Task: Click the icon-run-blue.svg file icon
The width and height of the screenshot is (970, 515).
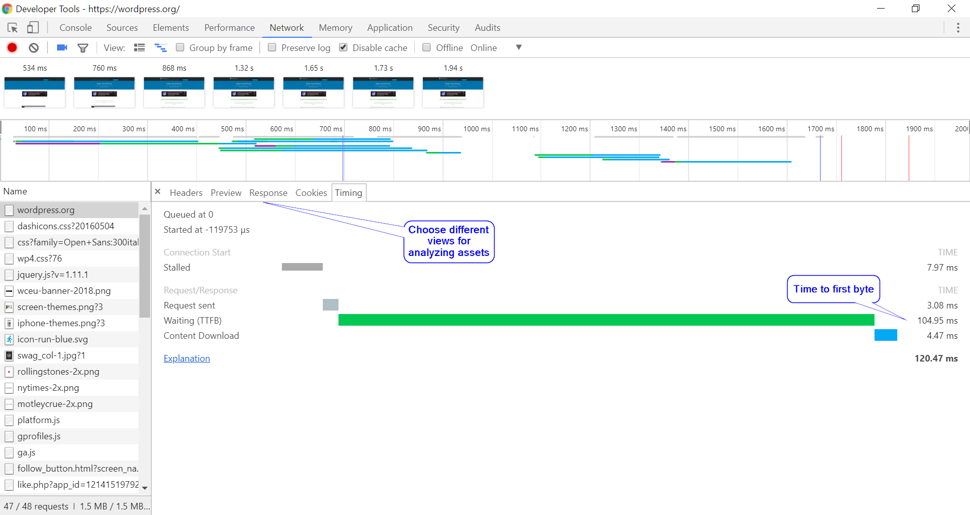Action: coord(9,339)
